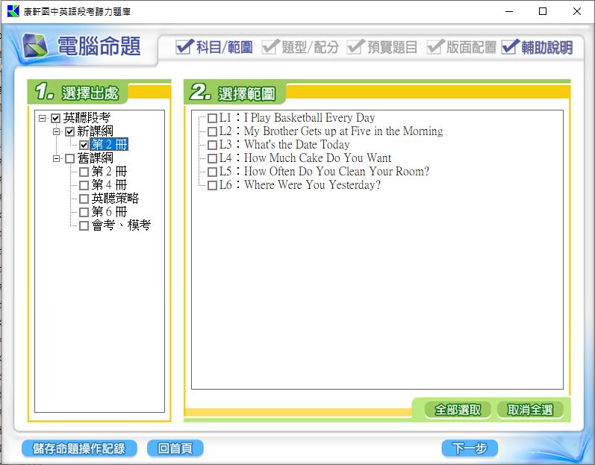595x465 pixels.
Task: Click the app icon in title bar
Action: pyautogui.click(x=13, y=11)
